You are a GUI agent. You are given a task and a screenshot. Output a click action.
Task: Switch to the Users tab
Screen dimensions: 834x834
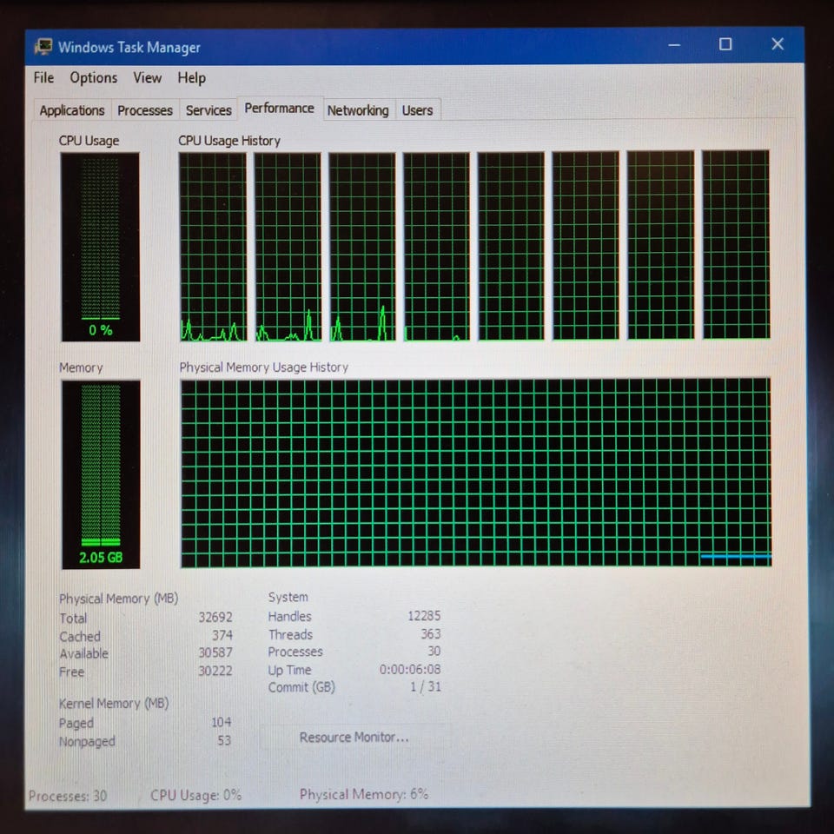418,110
